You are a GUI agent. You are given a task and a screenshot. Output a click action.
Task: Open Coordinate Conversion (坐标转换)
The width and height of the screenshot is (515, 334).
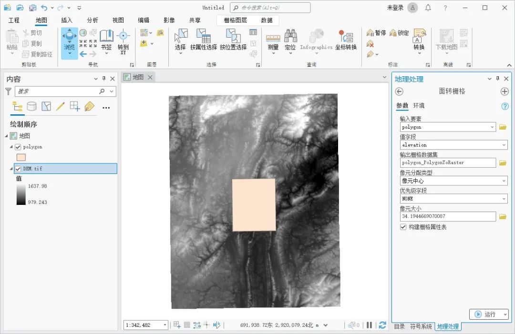346,40
